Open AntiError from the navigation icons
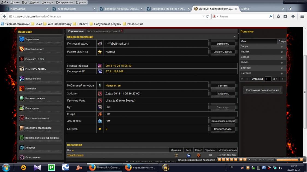This screenshot has width=307, height=172. pos(22,148)
